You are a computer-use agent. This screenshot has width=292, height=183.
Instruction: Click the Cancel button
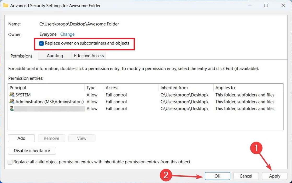pos(246,176)
